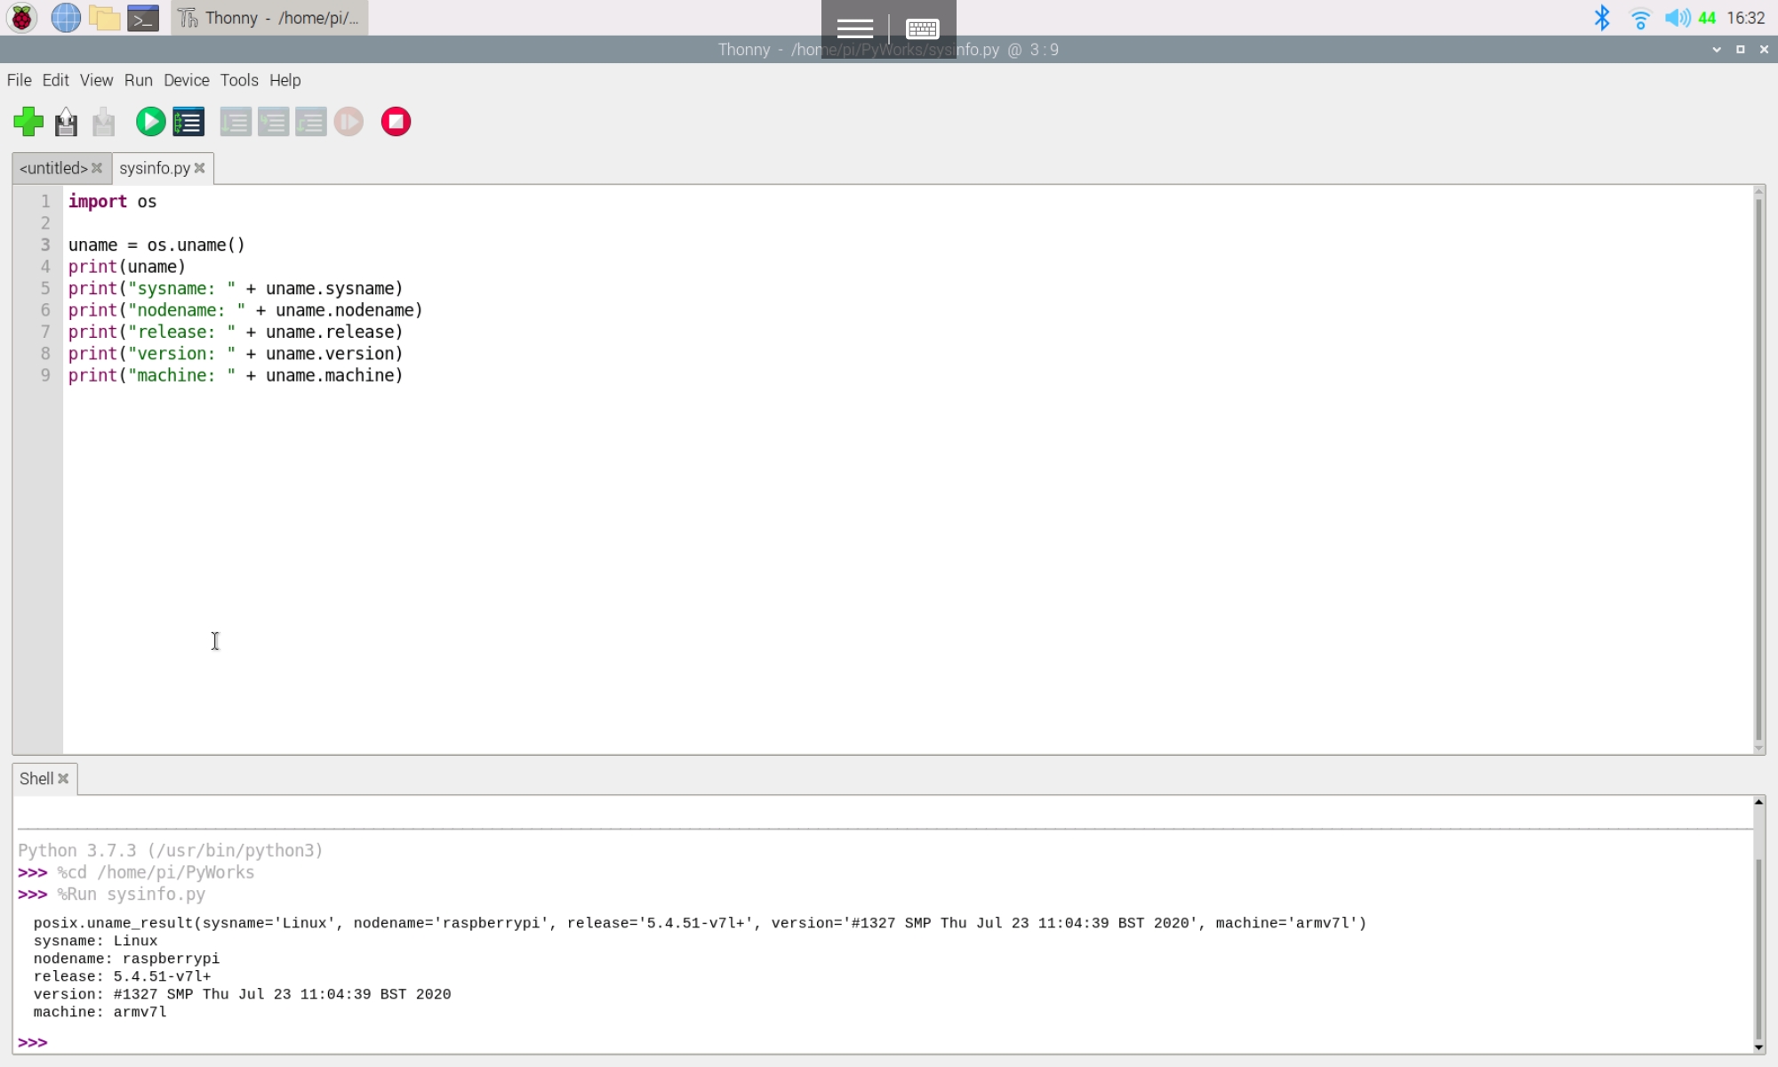Start debugging the current script

[188, 122]
